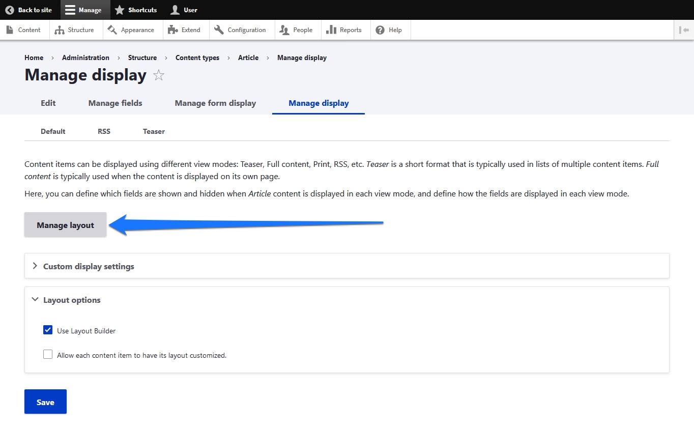The image size is (694, 428).
Task: Select the Teaser view mode tab
Action: pyautogui.click(x=154, y=131)
